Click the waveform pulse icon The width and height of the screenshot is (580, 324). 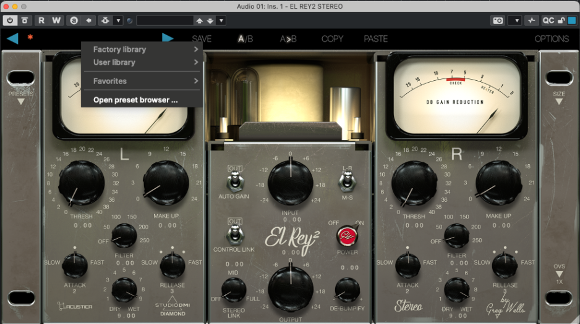point(532,20)
